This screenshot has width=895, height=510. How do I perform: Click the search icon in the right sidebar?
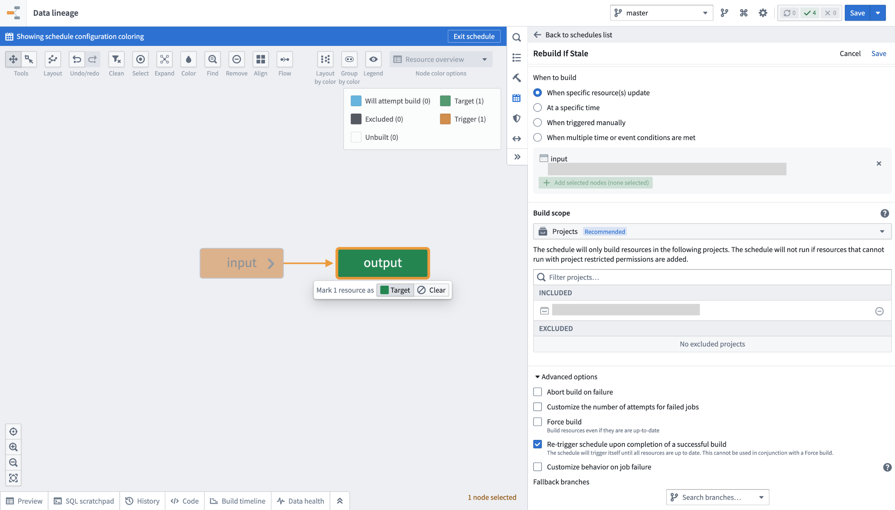pos(516,37)
